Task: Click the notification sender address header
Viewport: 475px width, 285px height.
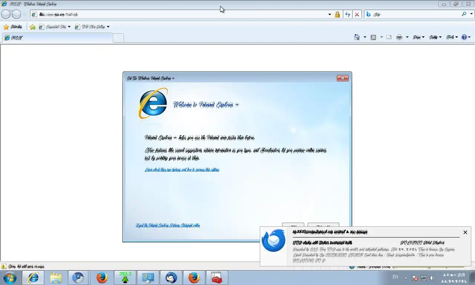Action: (330, 232)
